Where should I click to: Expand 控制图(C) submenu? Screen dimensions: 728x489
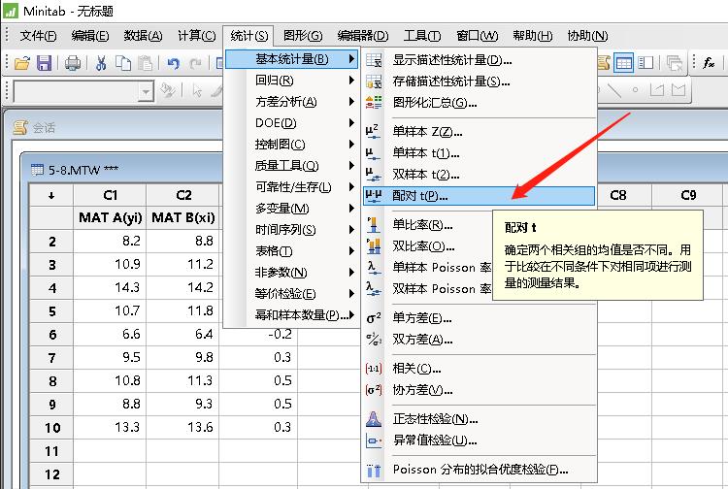click(291, 145)
